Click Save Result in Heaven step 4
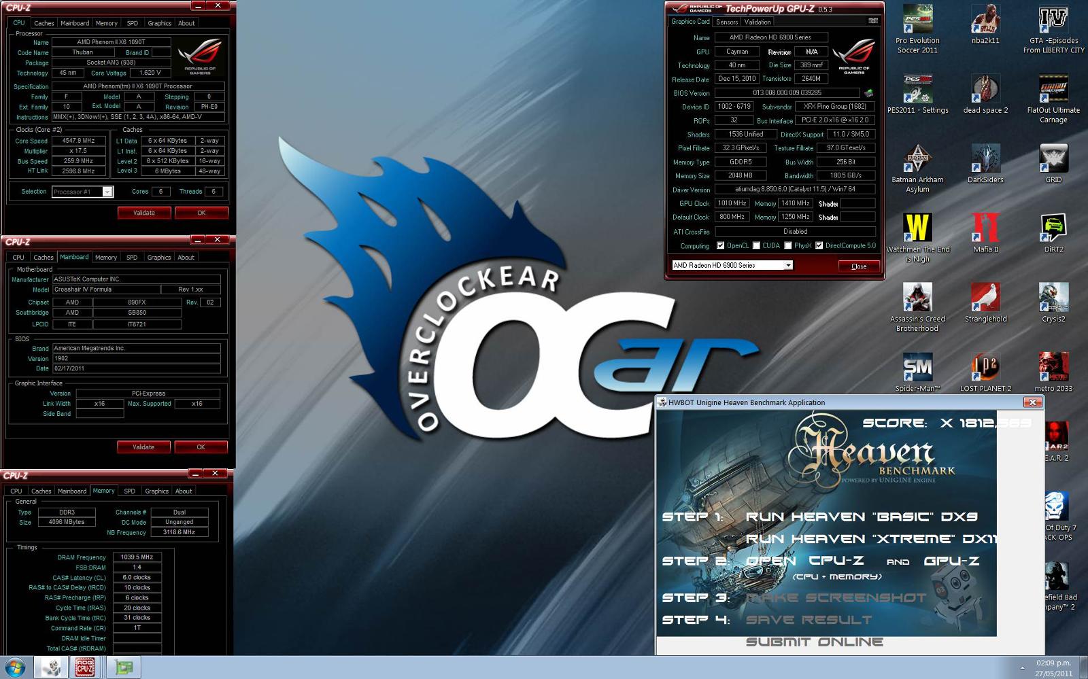Viewport: 1088px width, 679px height. (x=809, y=620)
